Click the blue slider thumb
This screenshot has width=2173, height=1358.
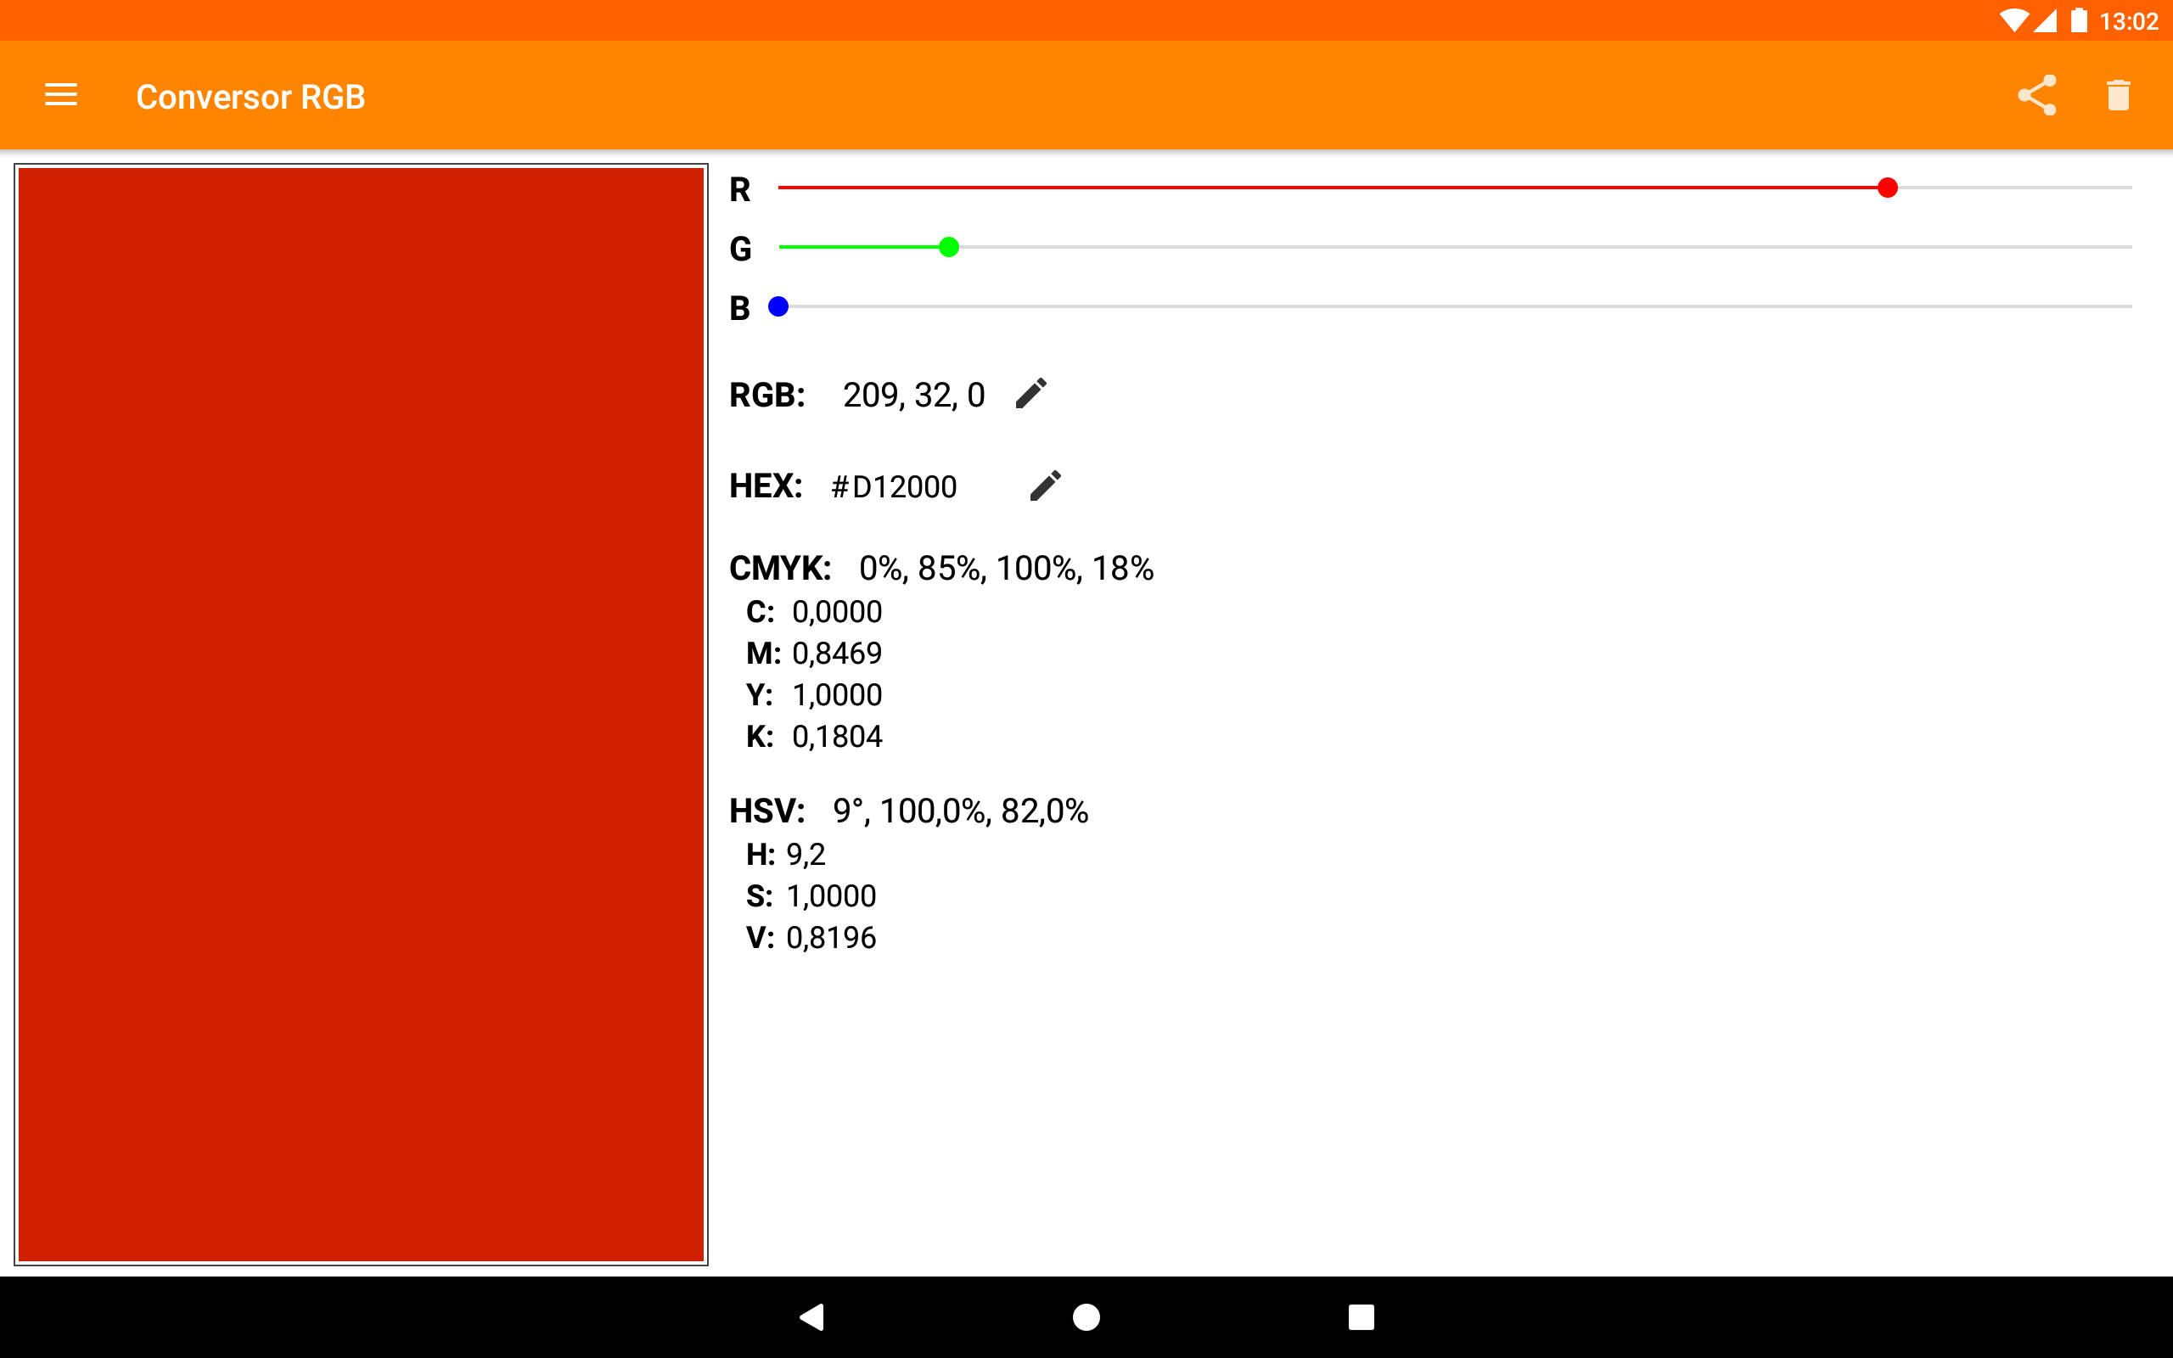click(778, 307)
